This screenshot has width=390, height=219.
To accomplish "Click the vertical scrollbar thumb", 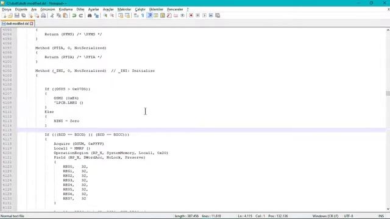I will point(388,93).
